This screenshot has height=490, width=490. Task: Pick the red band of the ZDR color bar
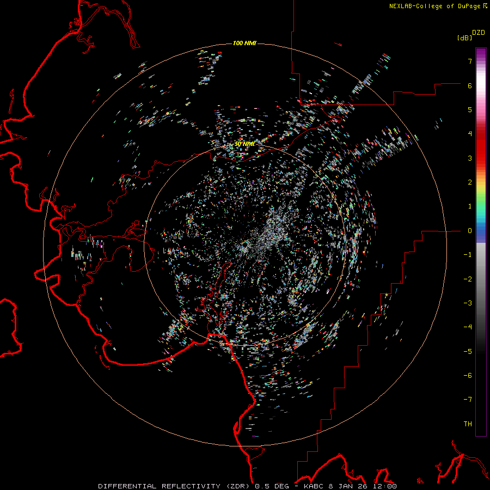(x=481, y=153)
